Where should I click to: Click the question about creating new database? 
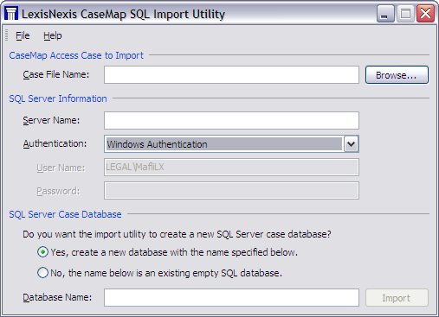coord(177,234)
